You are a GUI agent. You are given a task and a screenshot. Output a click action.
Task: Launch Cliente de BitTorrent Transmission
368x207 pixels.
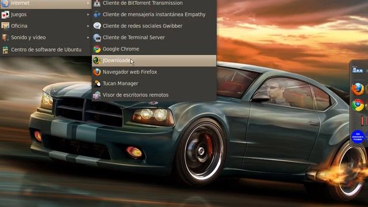tap(154, 4)
